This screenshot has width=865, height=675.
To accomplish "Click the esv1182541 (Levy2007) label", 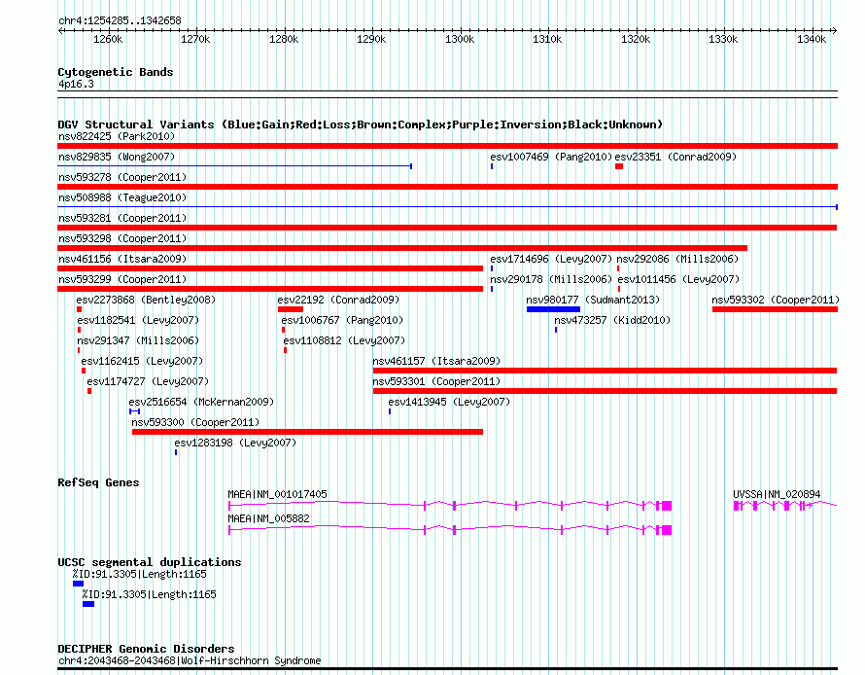I will coord(138,320).
